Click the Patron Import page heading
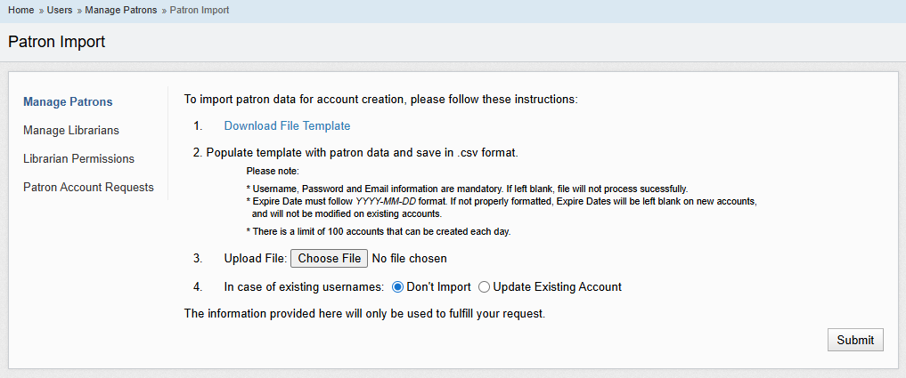 pos(56,42)
